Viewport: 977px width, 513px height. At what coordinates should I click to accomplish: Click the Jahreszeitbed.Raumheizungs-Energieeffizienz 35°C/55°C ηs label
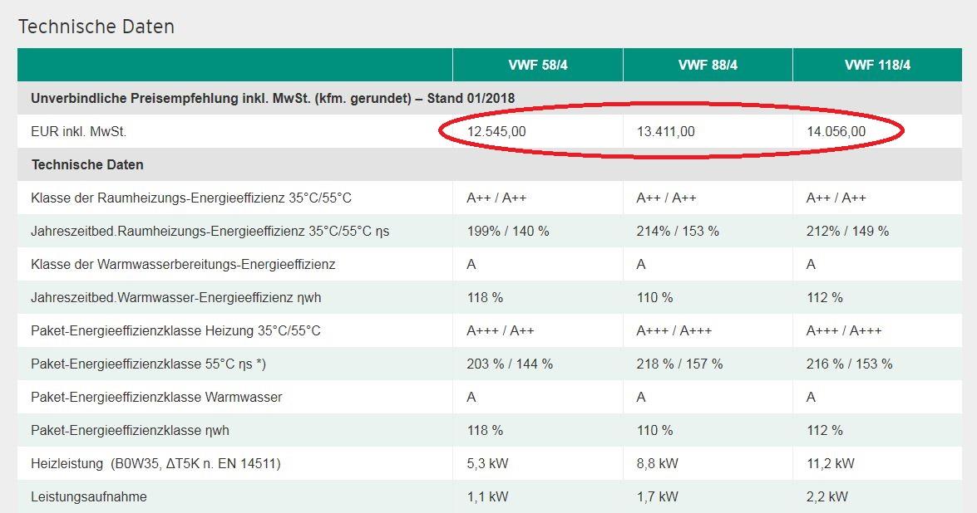coord(210,232)
